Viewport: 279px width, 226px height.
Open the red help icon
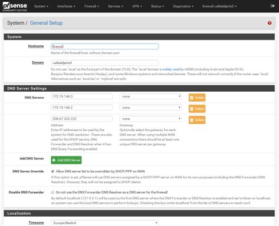coord(270,23)
